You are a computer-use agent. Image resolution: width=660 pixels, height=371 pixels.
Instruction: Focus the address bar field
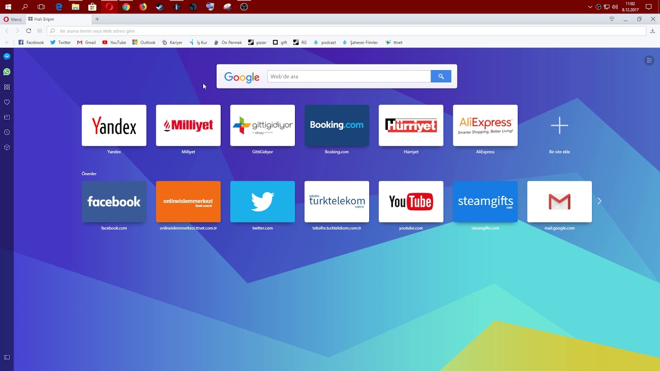tap(346, 31)
